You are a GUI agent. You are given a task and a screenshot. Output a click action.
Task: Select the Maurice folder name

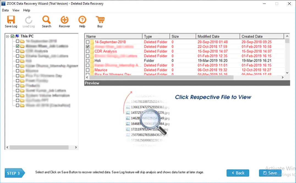click(x=101, y=70)
